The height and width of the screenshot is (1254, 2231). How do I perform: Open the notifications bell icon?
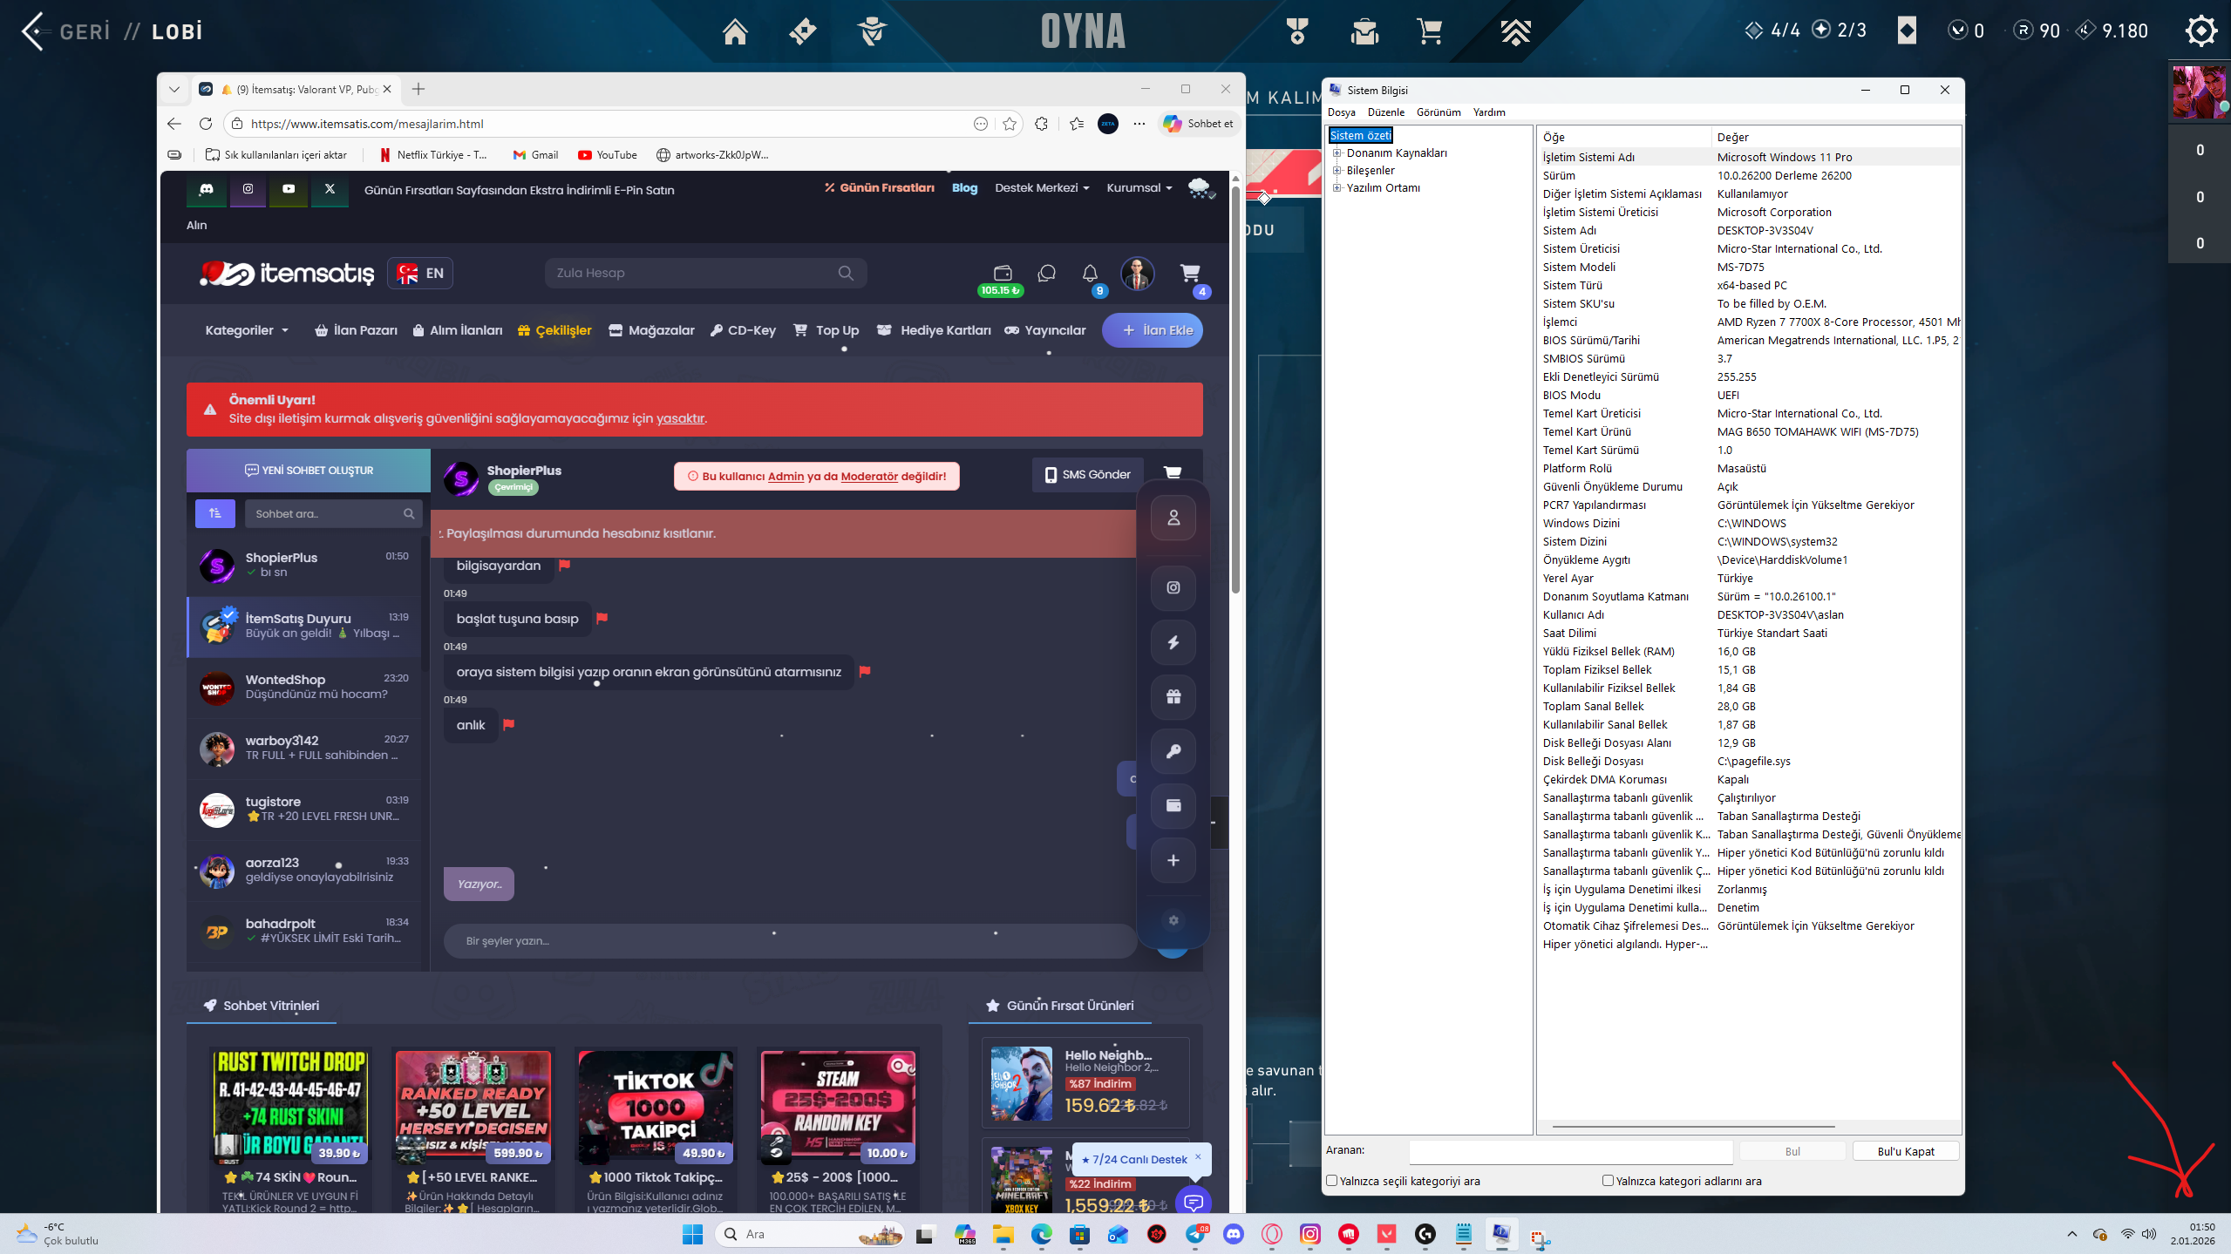(1090, 274)
